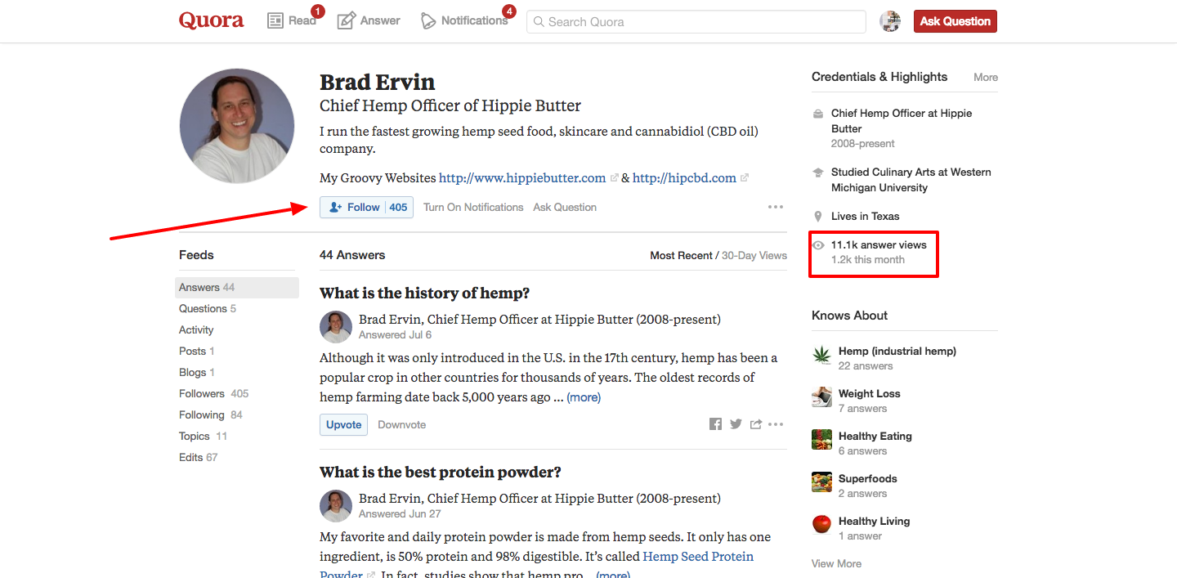Expand (more) on history of hemp answer
1177x578 pixels.
coord(584,397)
